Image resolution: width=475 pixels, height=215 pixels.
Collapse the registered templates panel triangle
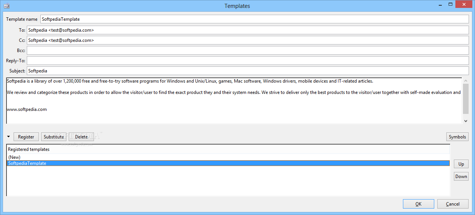(x=9, y=137)
